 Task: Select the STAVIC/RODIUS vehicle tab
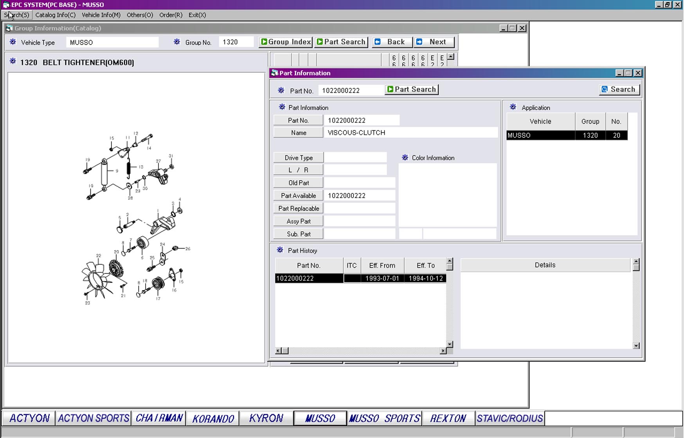509,418
